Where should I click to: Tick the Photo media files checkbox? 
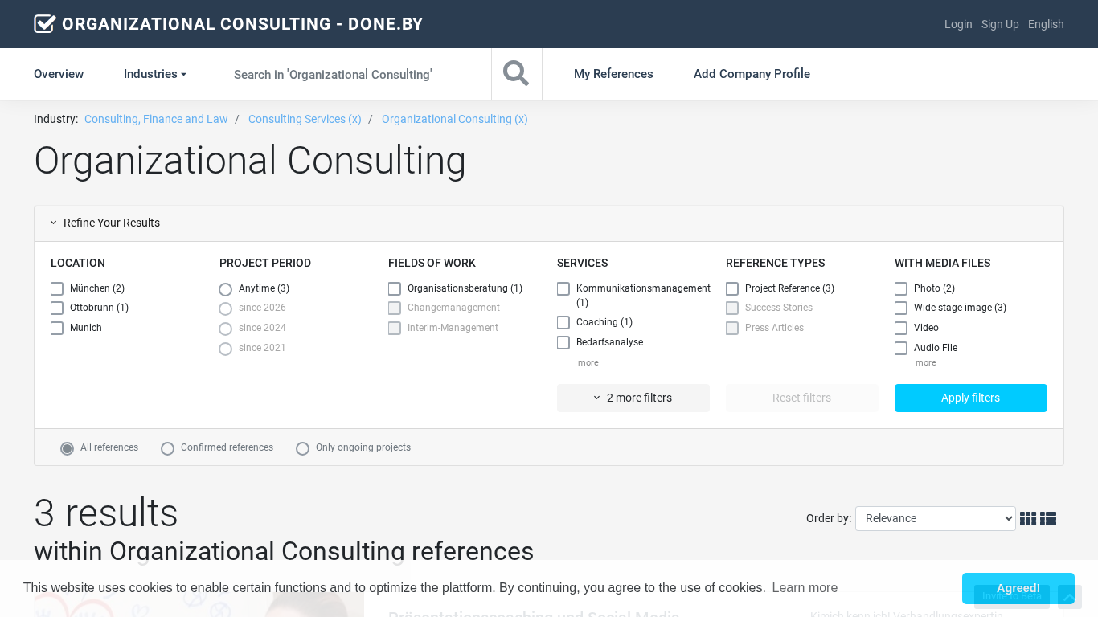901,288
